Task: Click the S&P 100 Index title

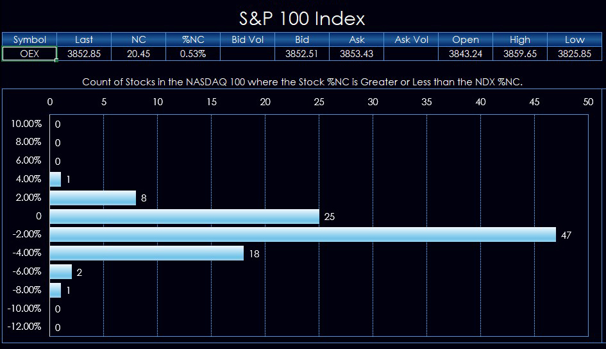Action: 302,19
